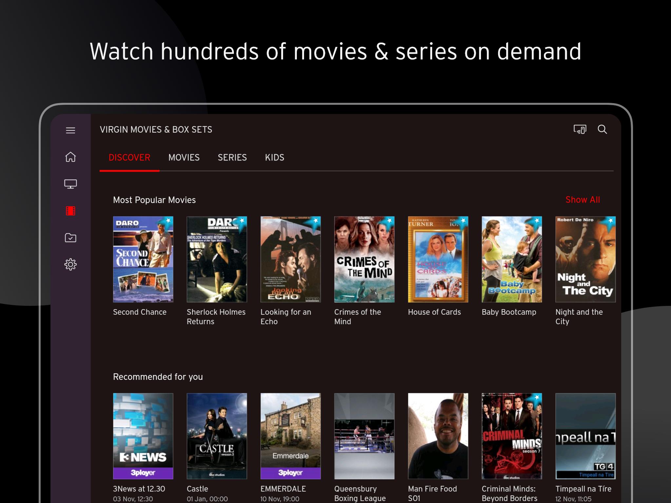Image resolution: width=671 pixels, height=503 pixels.
Task: Open Night and the City poster
Action: (x=585, y=259)
